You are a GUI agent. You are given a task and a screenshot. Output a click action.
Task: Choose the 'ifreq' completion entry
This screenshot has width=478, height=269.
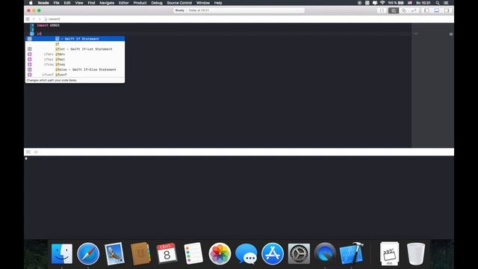tap(75, 64)
